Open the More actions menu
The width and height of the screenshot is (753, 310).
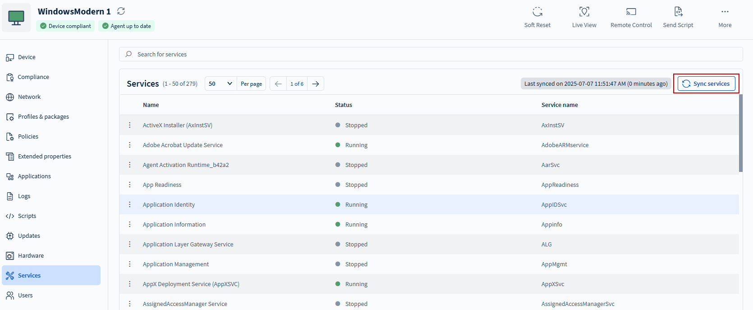(725, 12)
